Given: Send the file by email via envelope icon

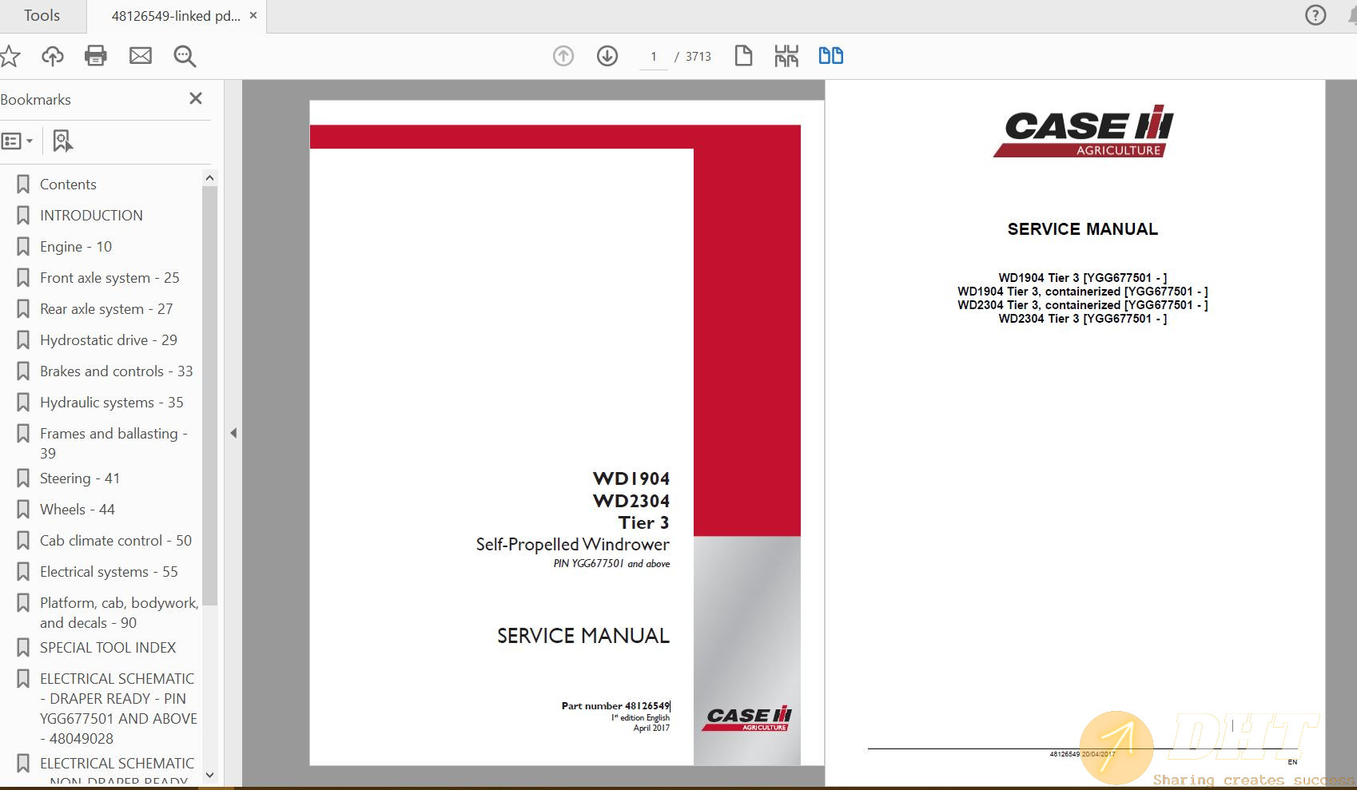Looking at the screenshot, I should [x=141, y=56].
